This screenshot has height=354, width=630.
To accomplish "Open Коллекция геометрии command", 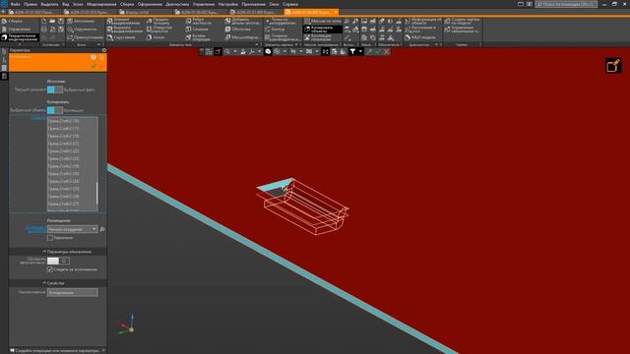I will pyautogui.click(x=318, y=37).
